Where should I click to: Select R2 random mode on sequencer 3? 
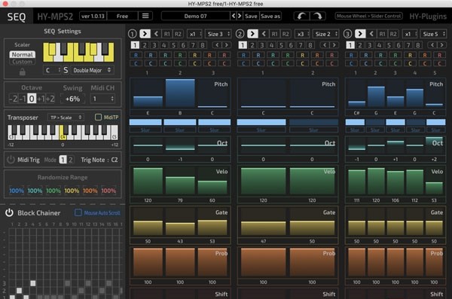tap(393, 34)
